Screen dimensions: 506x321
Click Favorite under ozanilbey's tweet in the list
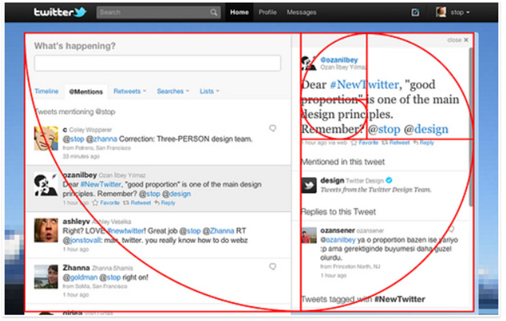(106, 203)
